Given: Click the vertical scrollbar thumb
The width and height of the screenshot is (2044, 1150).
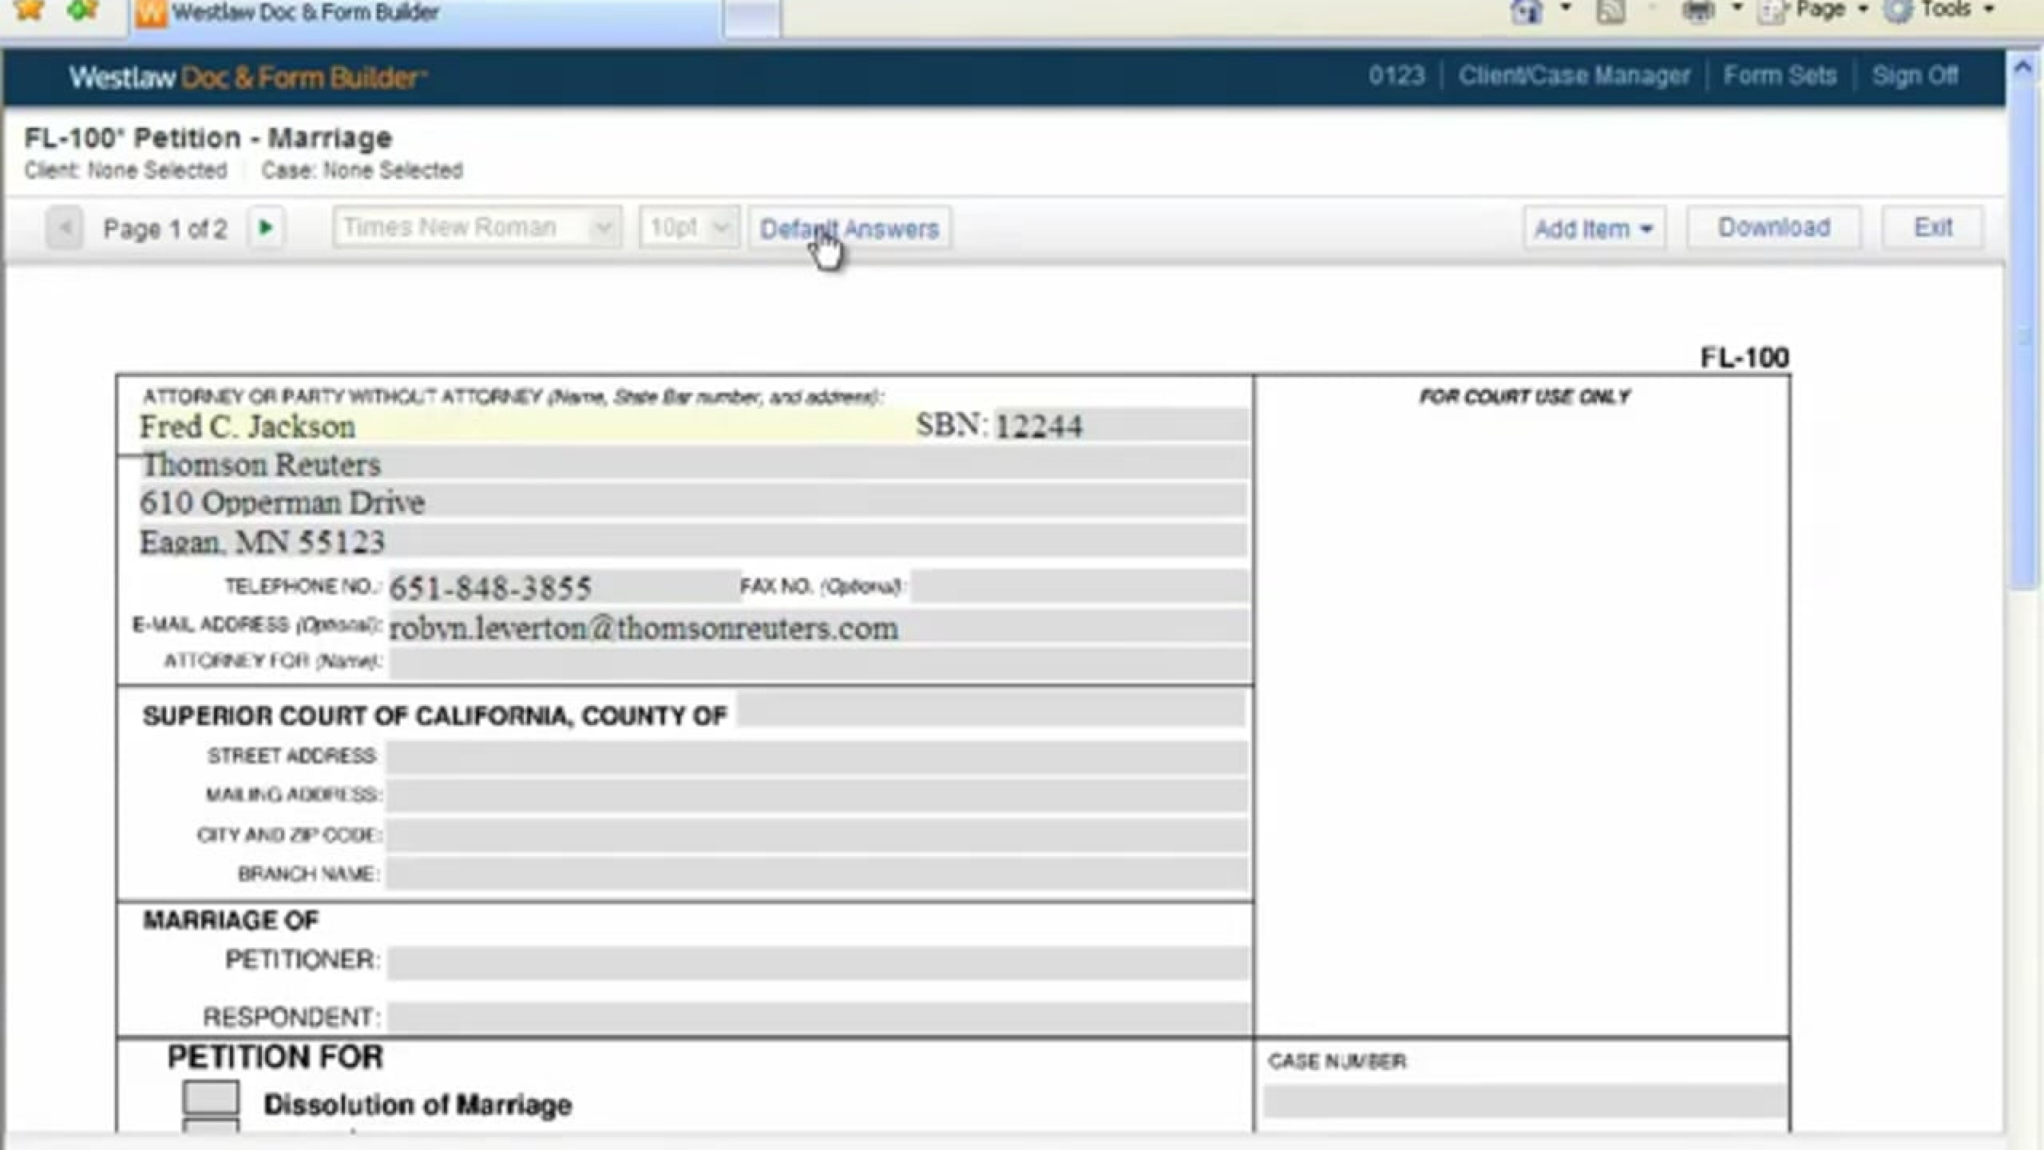Looking at the screenshot, I should [x=2024, y=333].
